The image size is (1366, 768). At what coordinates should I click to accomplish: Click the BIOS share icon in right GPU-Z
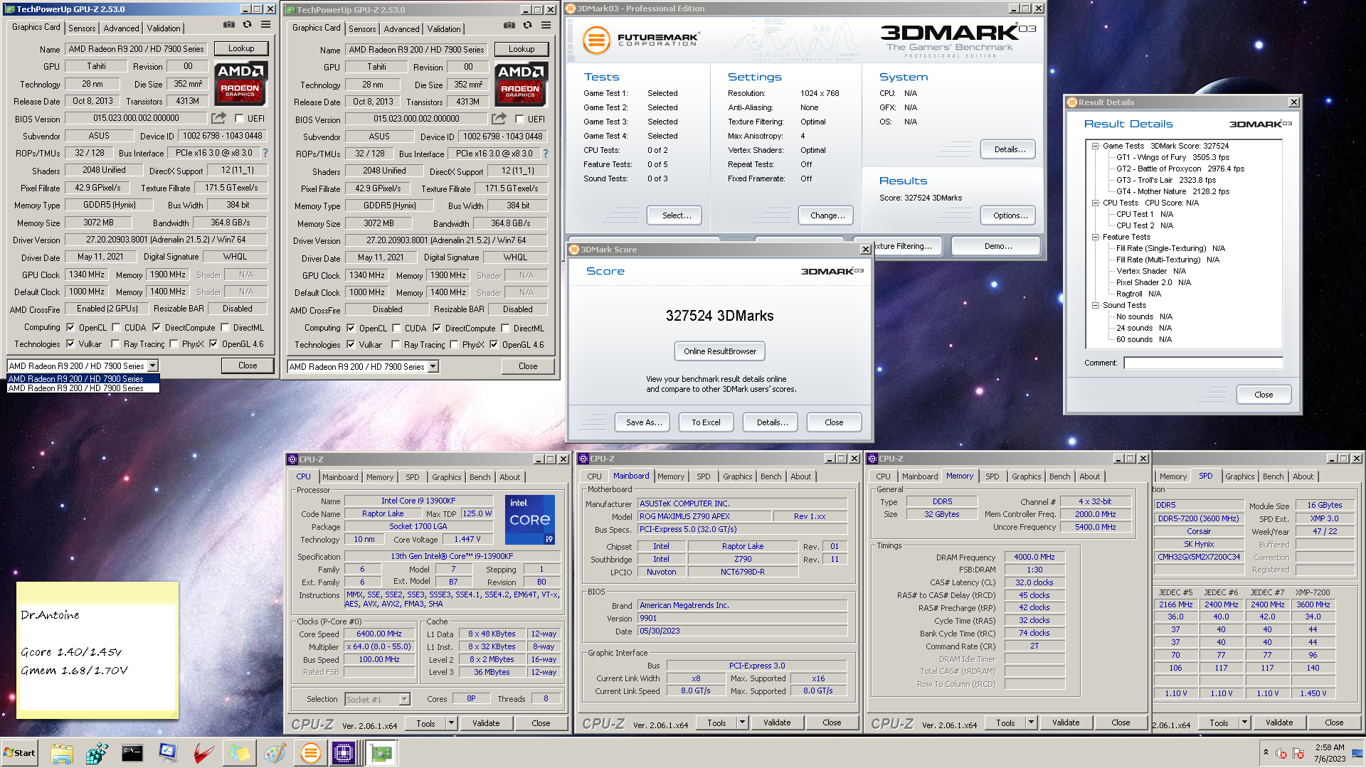point(499,119)
